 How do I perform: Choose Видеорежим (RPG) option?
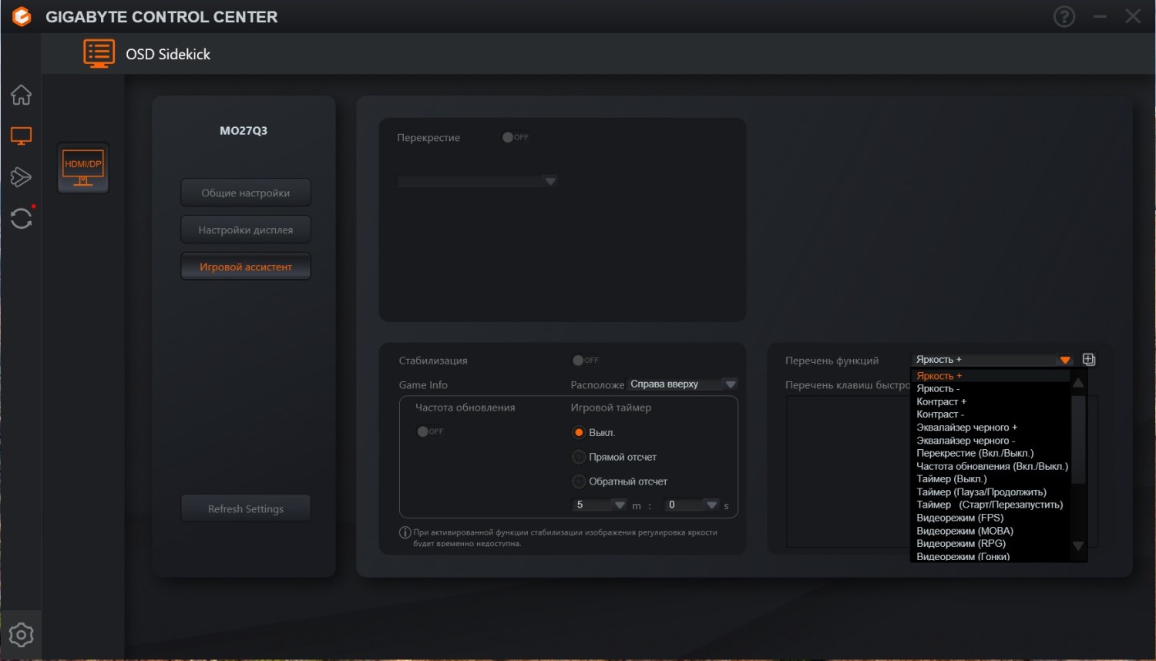[x=990, y=543]
